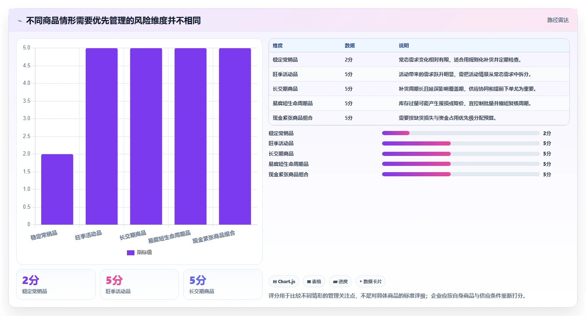
Task: Click the 旺季活动品 bar in chart
Action: tap(102, 136)
